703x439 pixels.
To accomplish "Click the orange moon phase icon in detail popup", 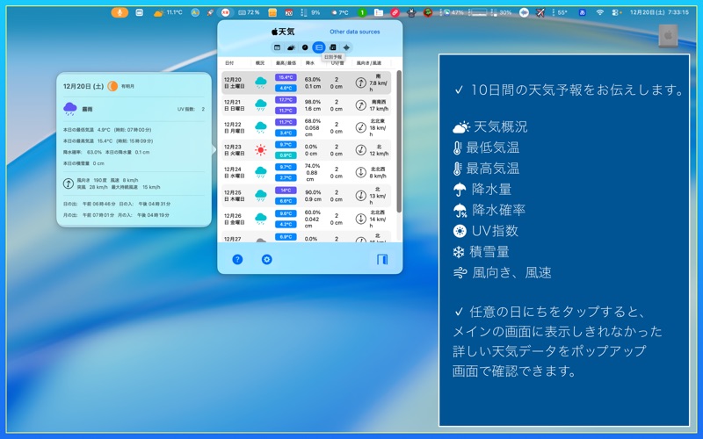I will point(112,86).
